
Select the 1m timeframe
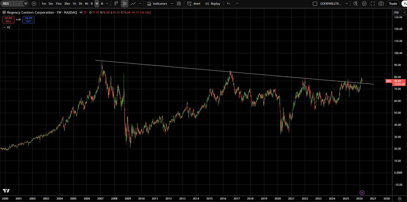[44, 4]
